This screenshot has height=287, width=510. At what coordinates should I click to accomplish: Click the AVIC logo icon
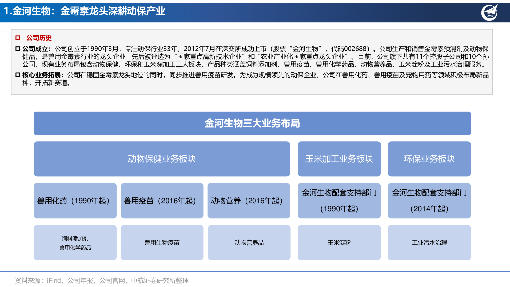tap(490, 12)
